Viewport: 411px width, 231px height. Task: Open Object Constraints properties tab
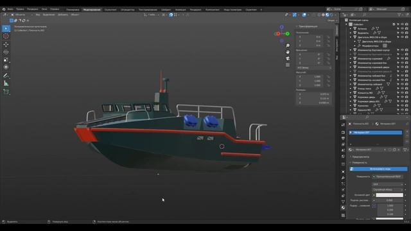coord(343,196)
